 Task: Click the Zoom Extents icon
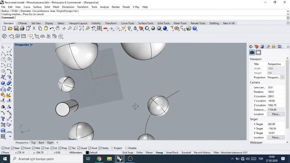pyautogui.click(x=82, y=28)
